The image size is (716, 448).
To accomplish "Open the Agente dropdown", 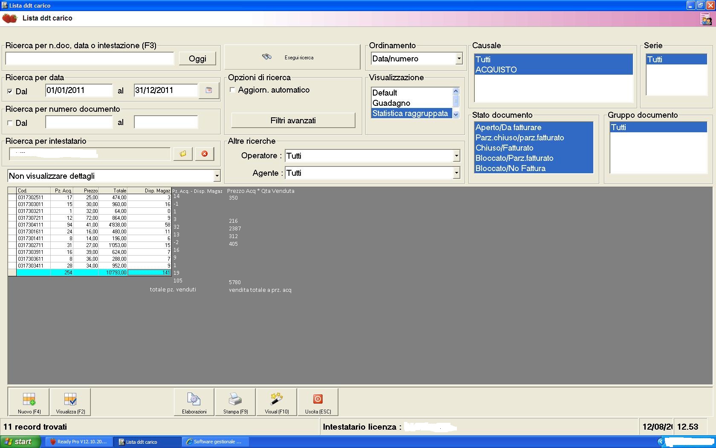I will (456, 173).
